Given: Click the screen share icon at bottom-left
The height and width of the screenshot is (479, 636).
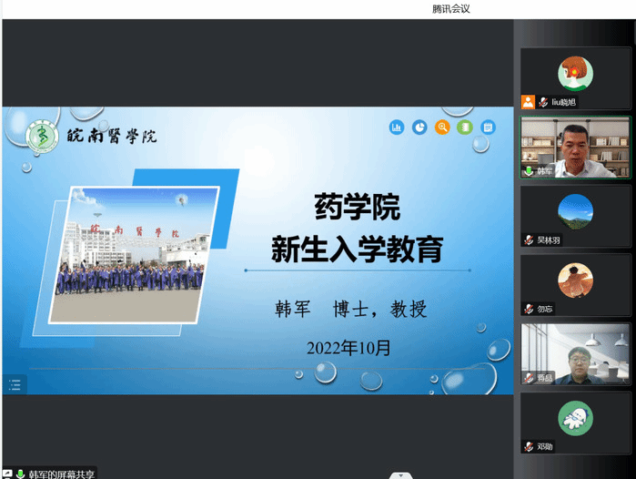Looking at the screenshot, I should pyautogui.click(x=7, y=474).
